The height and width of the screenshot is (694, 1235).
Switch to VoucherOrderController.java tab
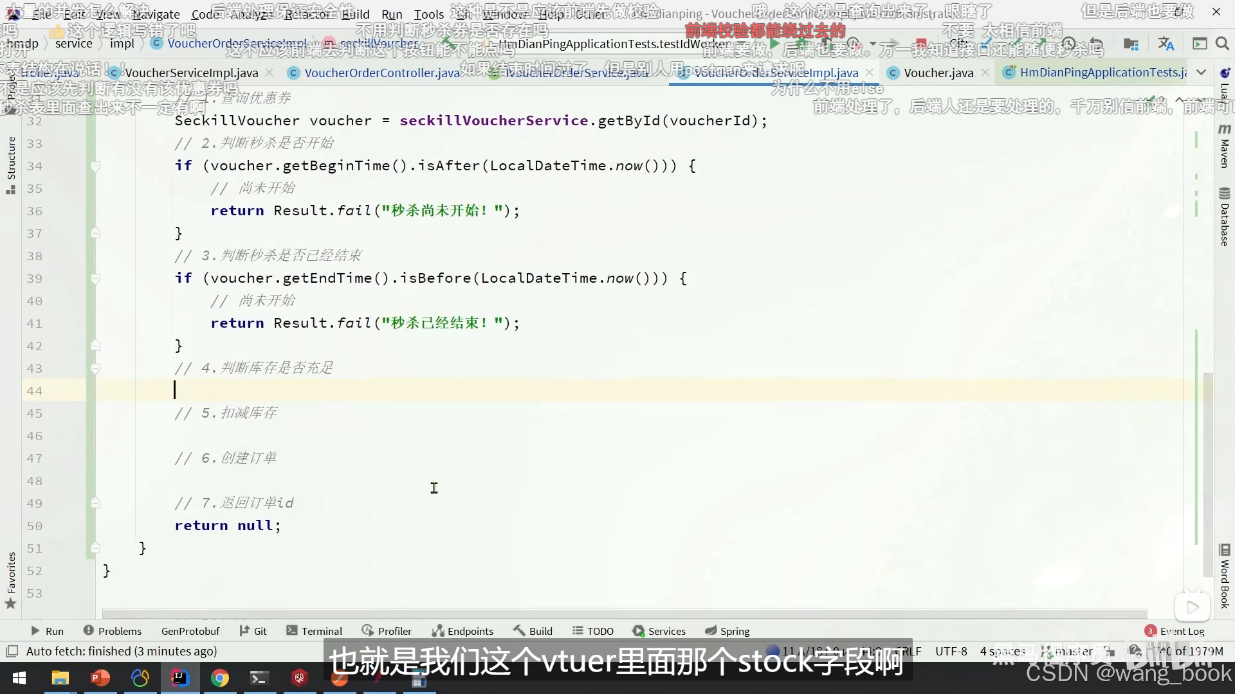381,73
